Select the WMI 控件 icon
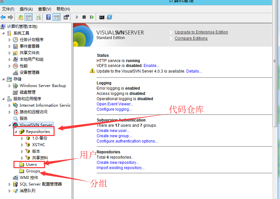The image size is (280, 199). (x=15, y=178)
